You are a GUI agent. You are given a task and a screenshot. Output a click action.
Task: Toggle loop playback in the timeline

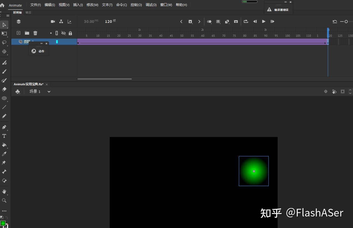(x=246, y=22)
